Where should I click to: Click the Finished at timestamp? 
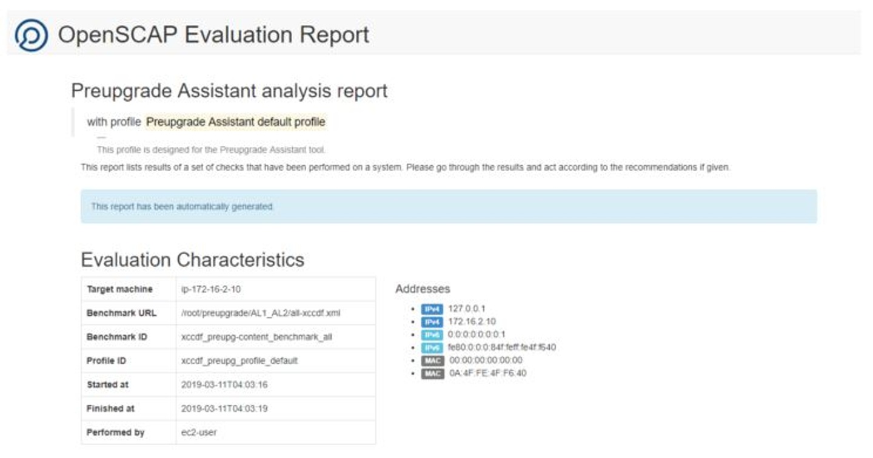point(224,408)
